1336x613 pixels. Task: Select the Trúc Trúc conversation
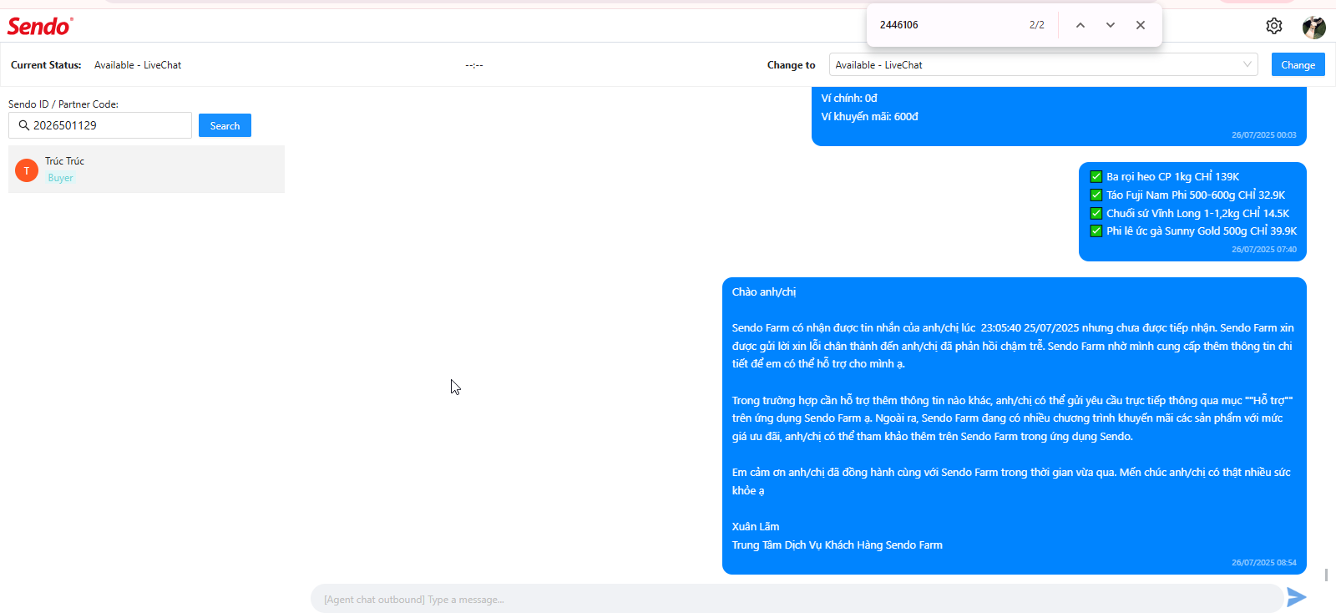point(146,169)
